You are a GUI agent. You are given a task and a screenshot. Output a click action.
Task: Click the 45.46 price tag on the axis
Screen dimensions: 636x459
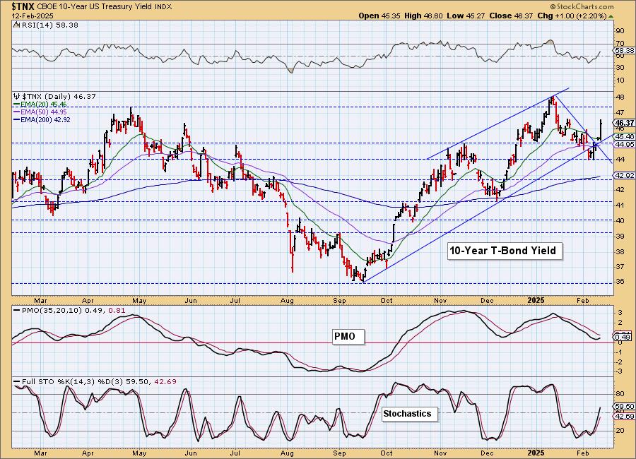click(625, 137)
